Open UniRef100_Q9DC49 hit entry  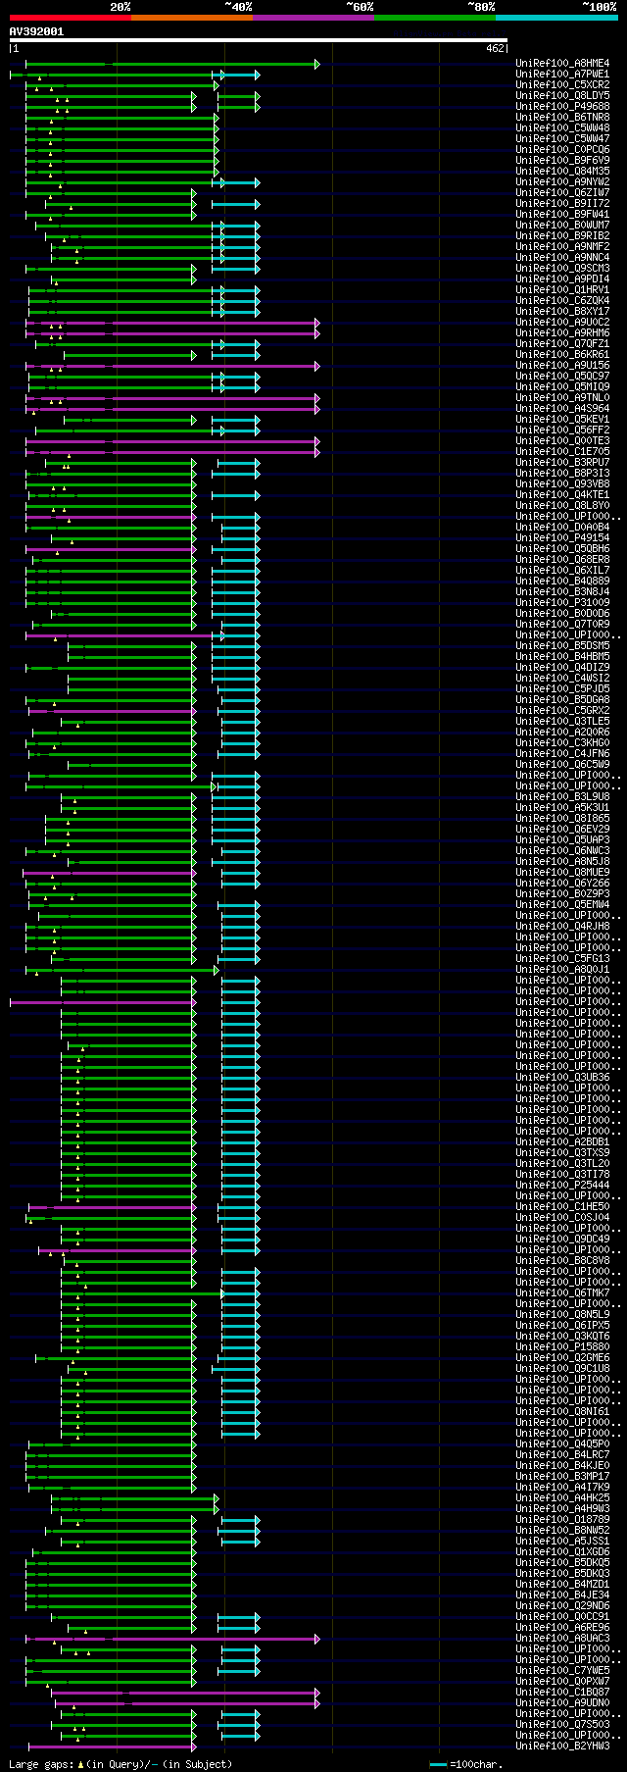point(562,1240)
